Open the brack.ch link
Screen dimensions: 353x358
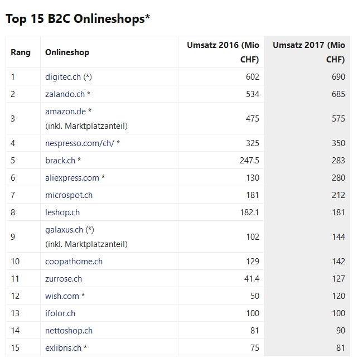point(60,161)
